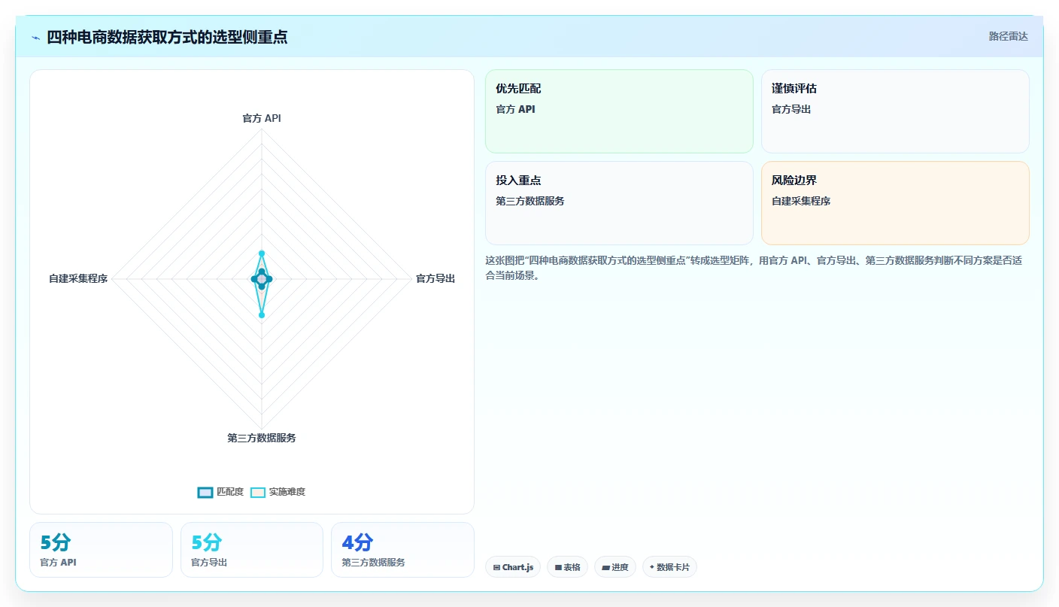
Task: Click the 第三方数据服务 score card showing 4分
Action: coord(402,550)
